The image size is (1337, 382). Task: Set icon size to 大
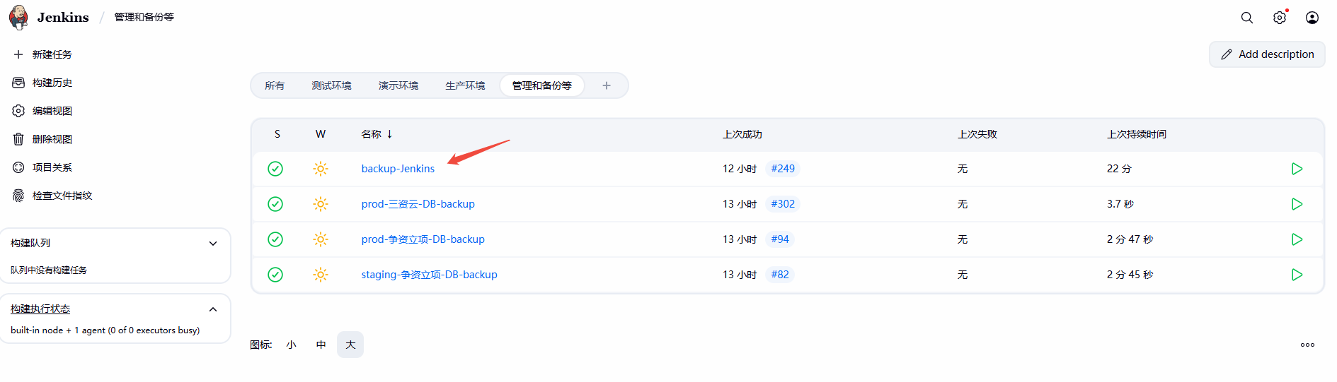[350, 345]
